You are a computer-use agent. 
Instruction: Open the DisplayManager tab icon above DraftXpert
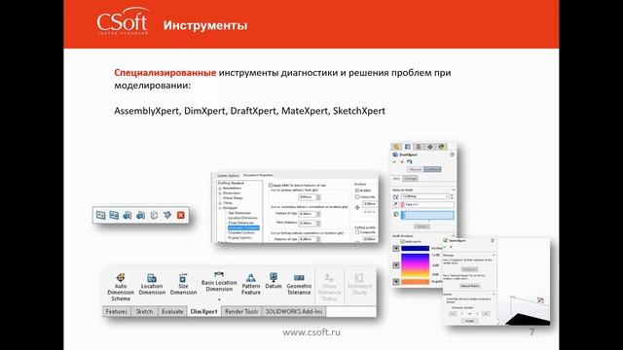coord(441,147)
